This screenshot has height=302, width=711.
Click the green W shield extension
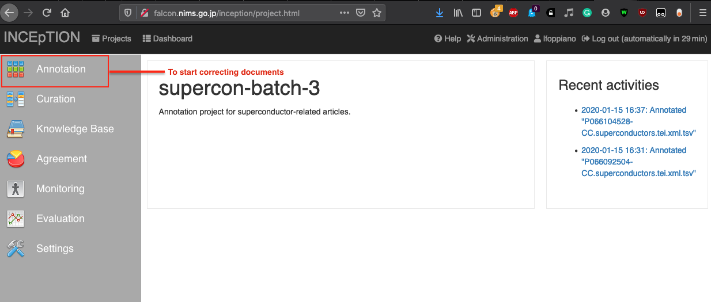(x=624, y=12)
